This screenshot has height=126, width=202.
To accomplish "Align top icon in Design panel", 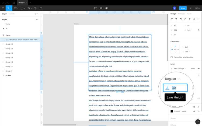I will pyautogui.click(x=185, y=19).
